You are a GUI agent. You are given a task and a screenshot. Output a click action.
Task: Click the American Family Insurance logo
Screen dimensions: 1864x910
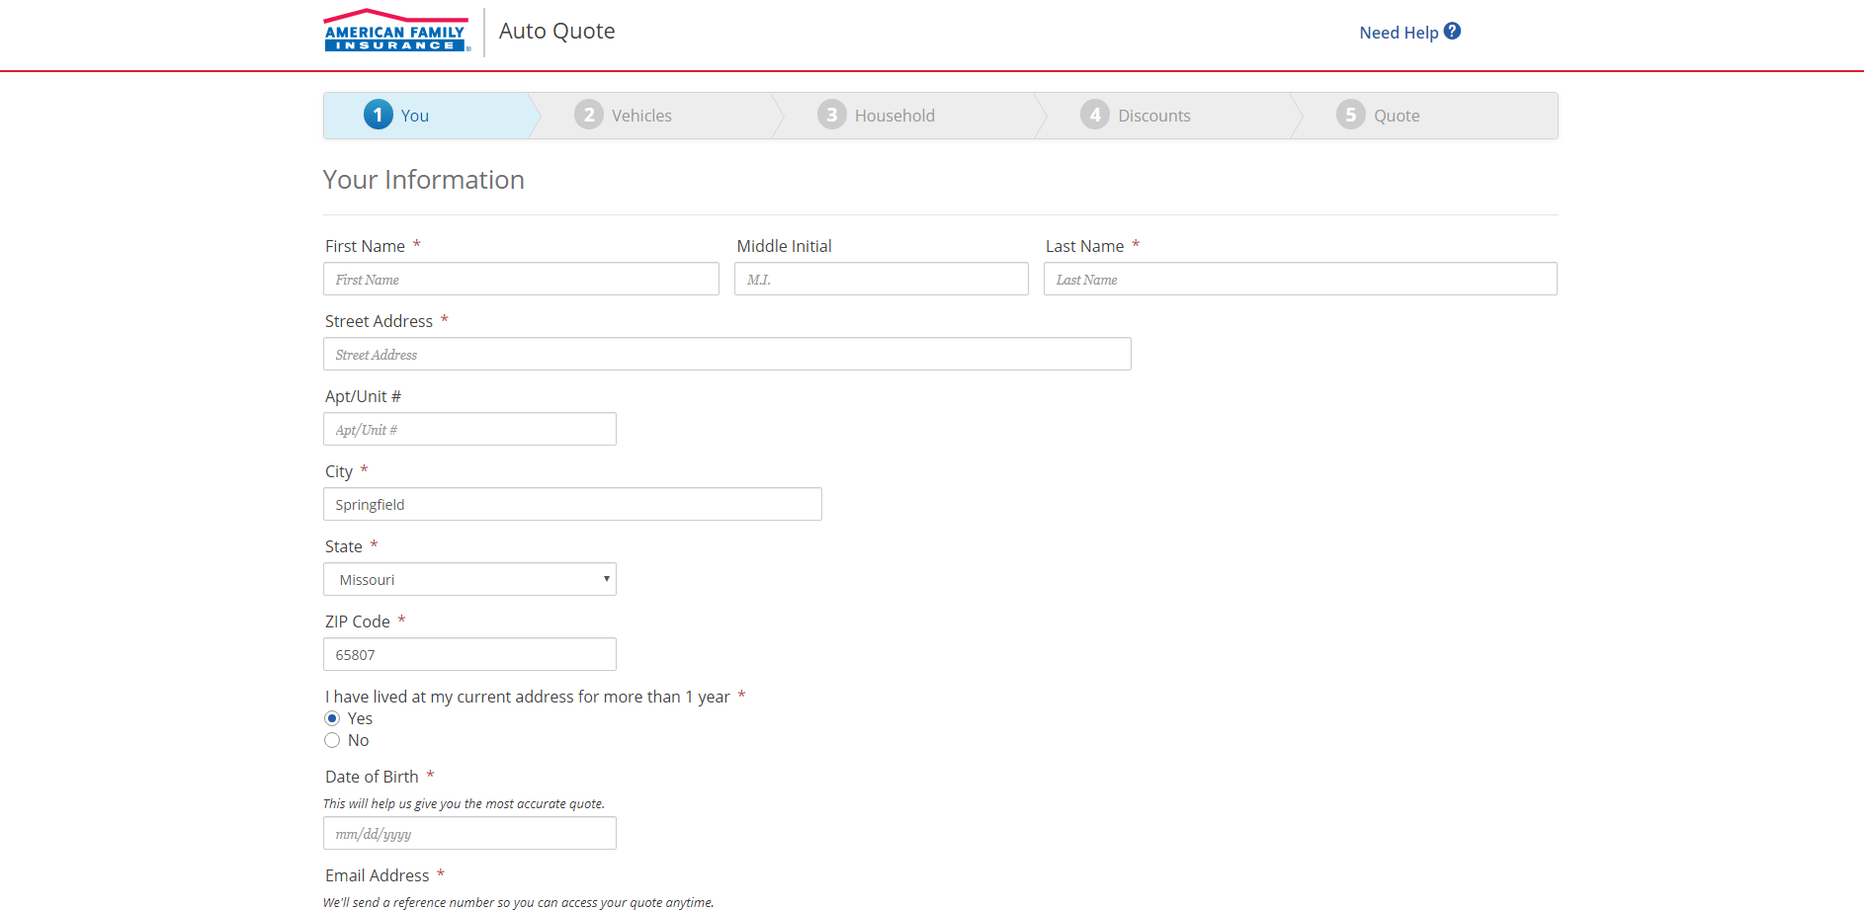[395, 32]
